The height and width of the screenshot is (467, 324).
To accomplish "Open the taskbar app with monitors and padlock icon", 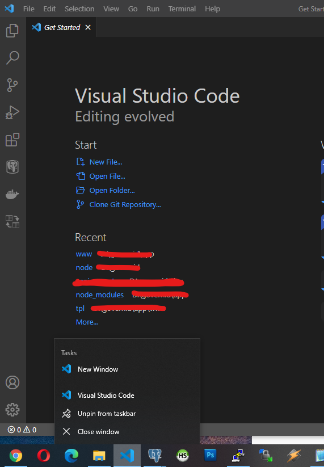I will [x=266, y=456].
